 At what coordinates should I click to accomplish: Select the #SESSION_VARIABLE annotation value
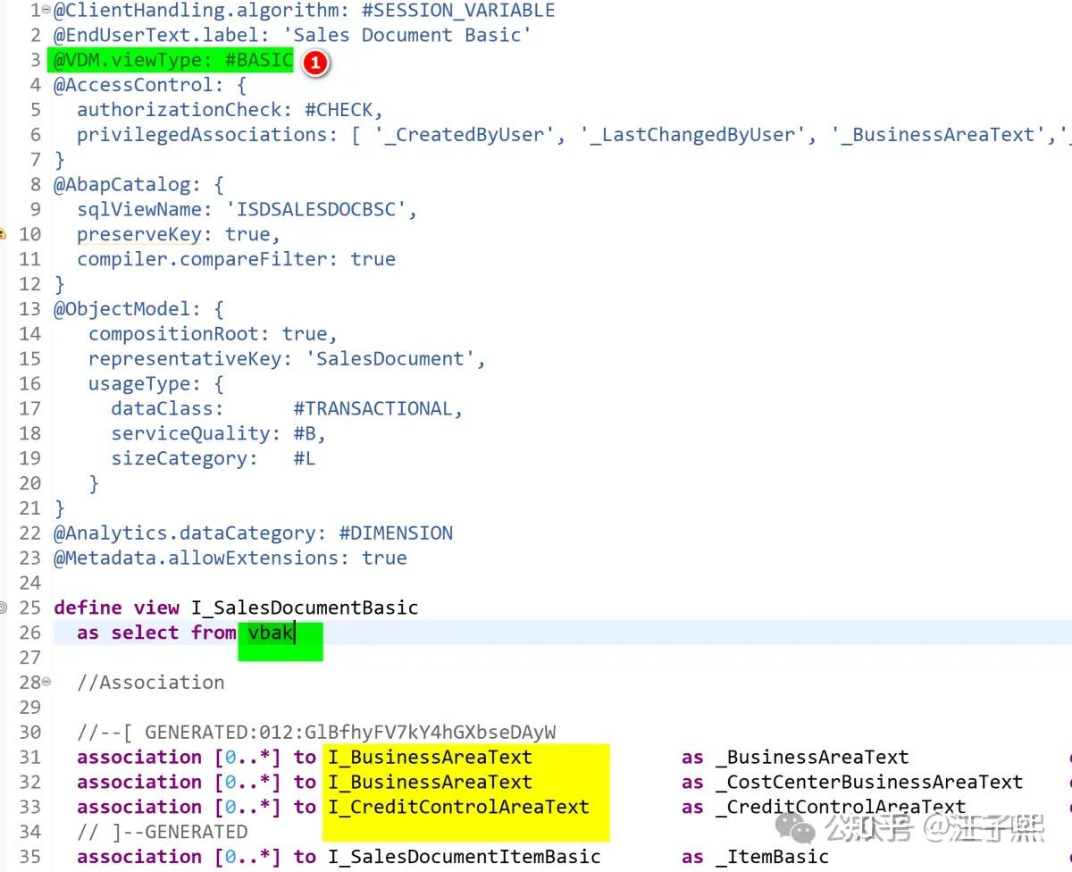point(457,11)
